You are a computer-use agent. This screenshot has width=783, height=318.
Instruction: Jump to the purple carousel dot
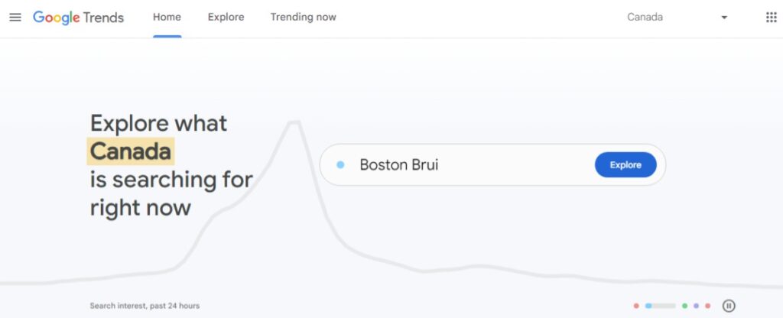point(696,306)
